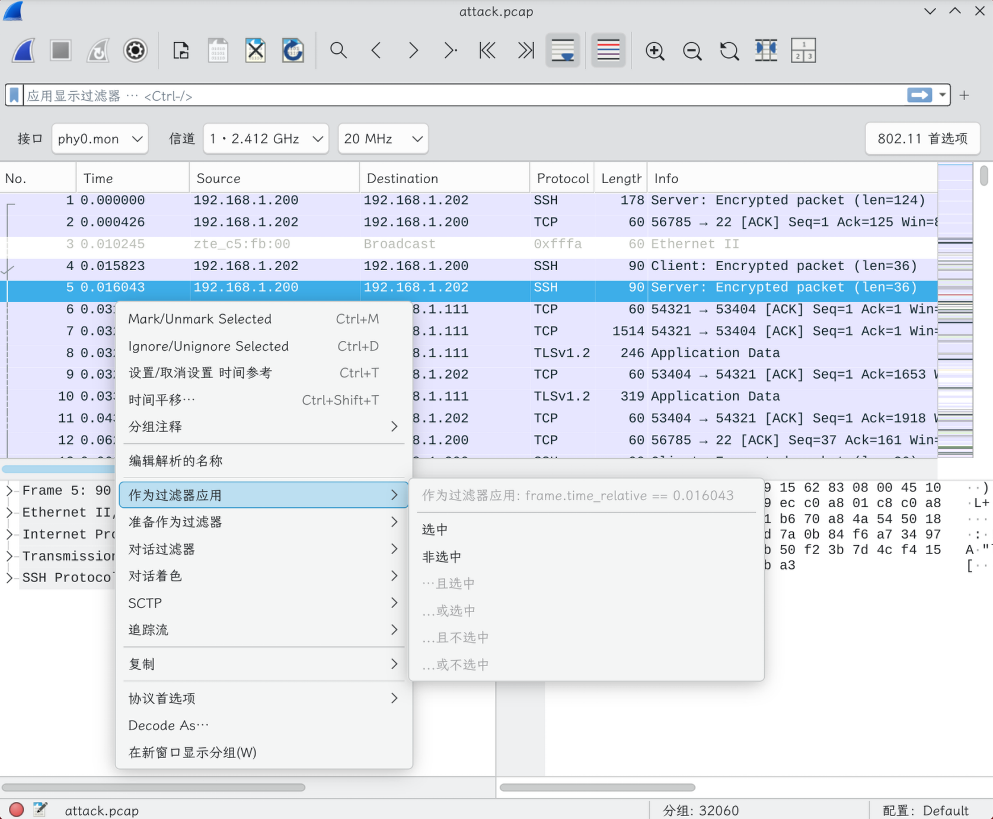993x819 pixels.
Task: Close this capture file icon
Action: click(x=256, y=50)
